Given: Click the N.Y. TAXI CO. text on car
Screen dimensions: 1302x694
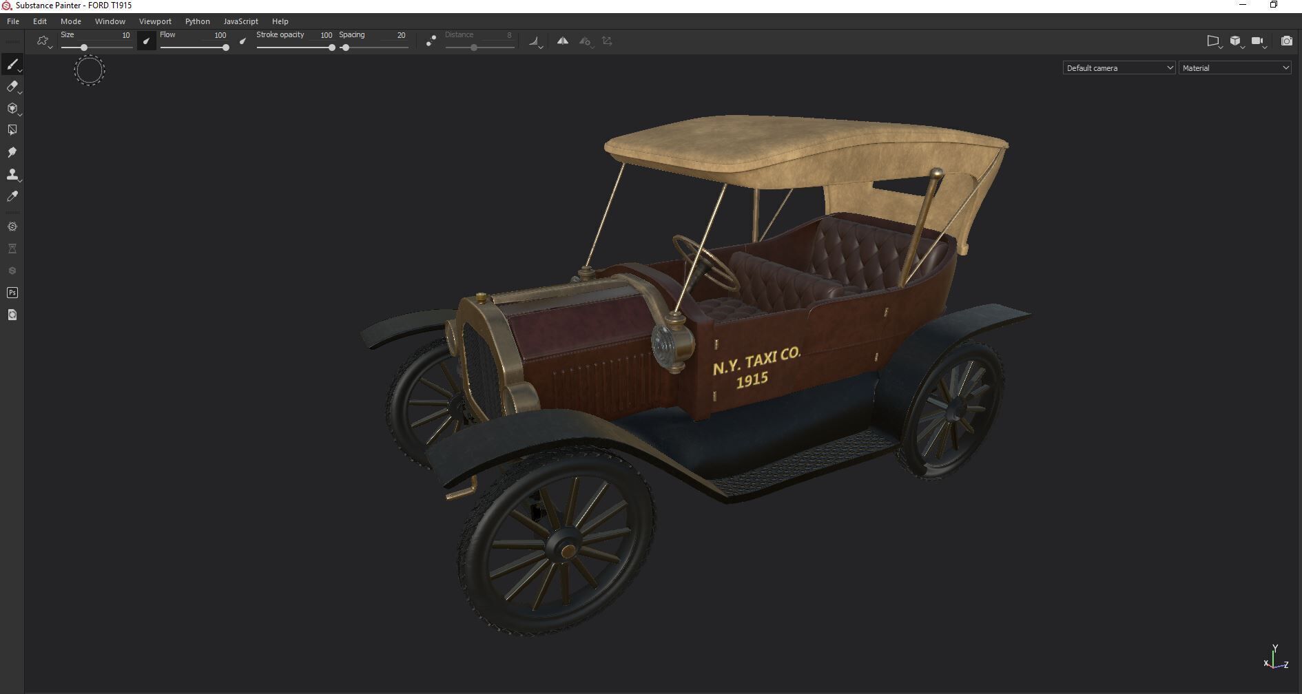Looking at the screenshot, I should (x=756, y=360).
